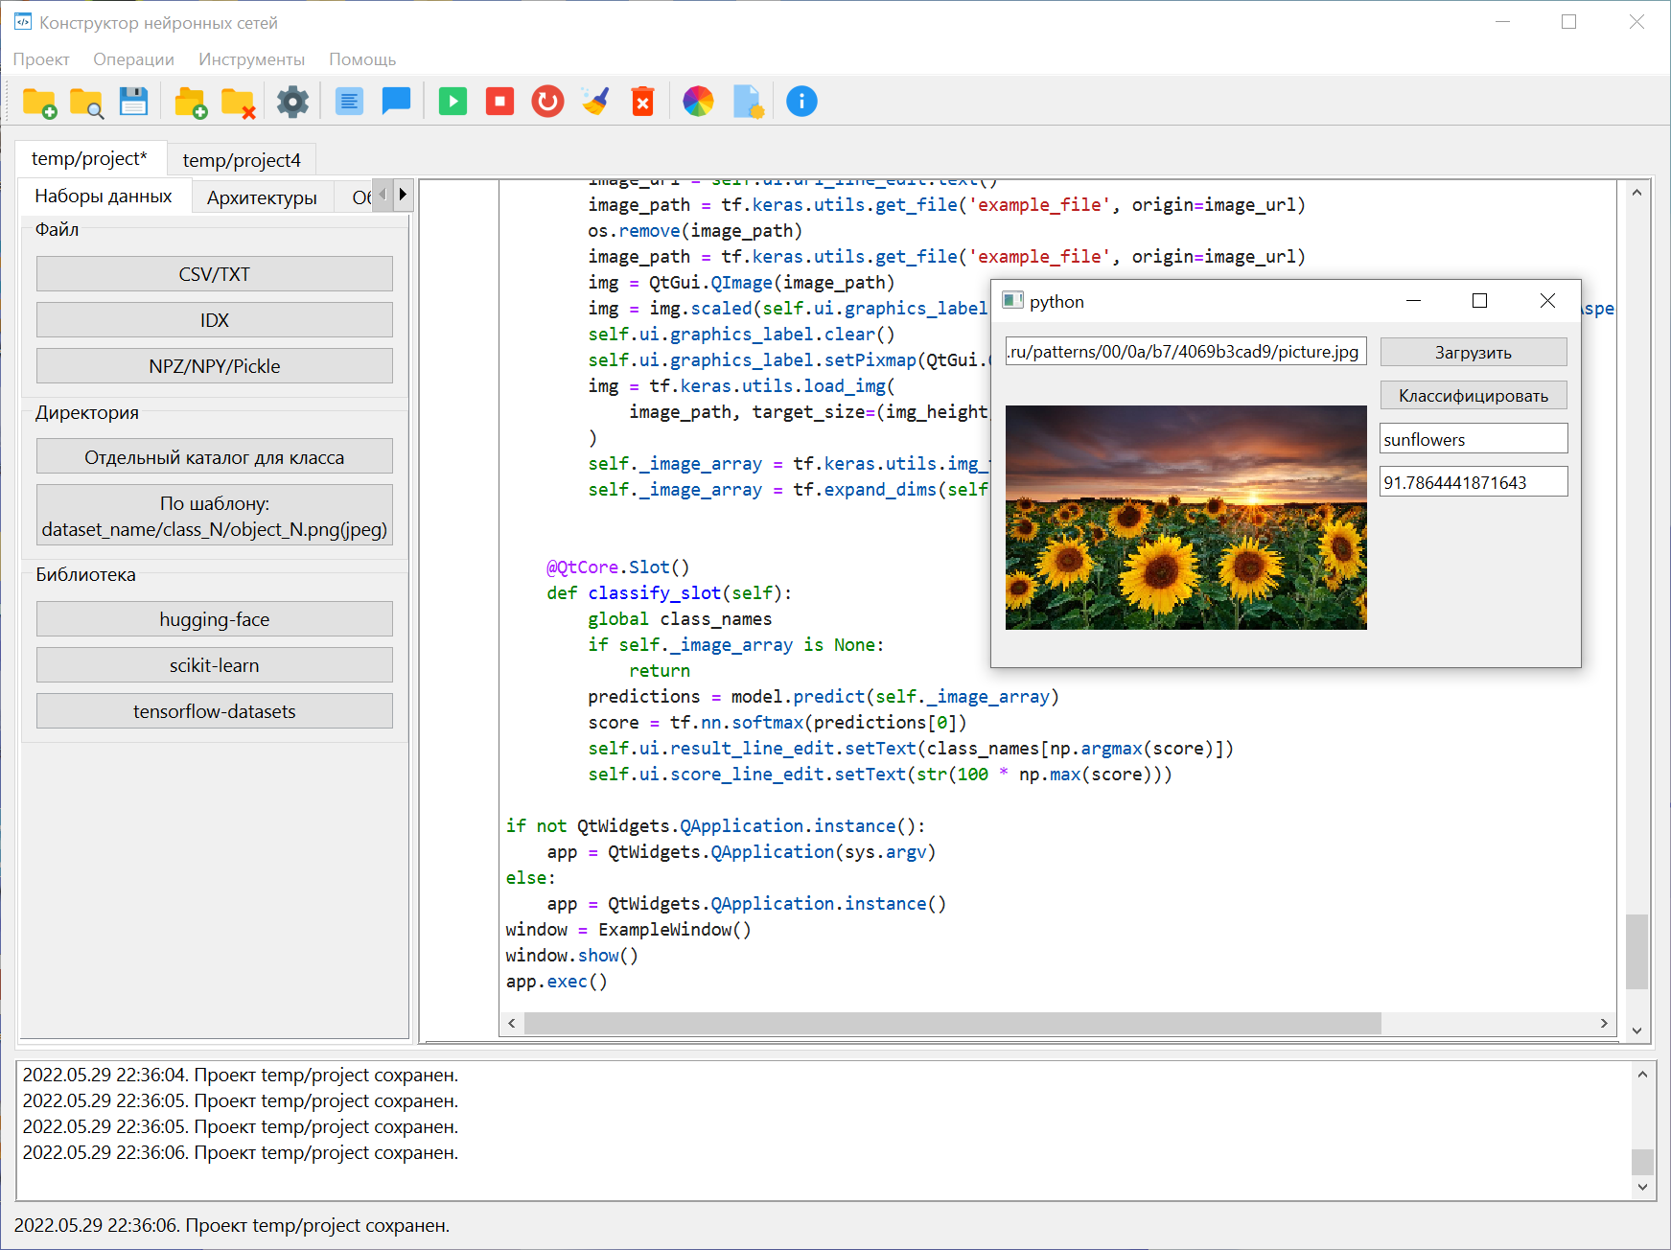Open the Проект menu

pos(41,59)
